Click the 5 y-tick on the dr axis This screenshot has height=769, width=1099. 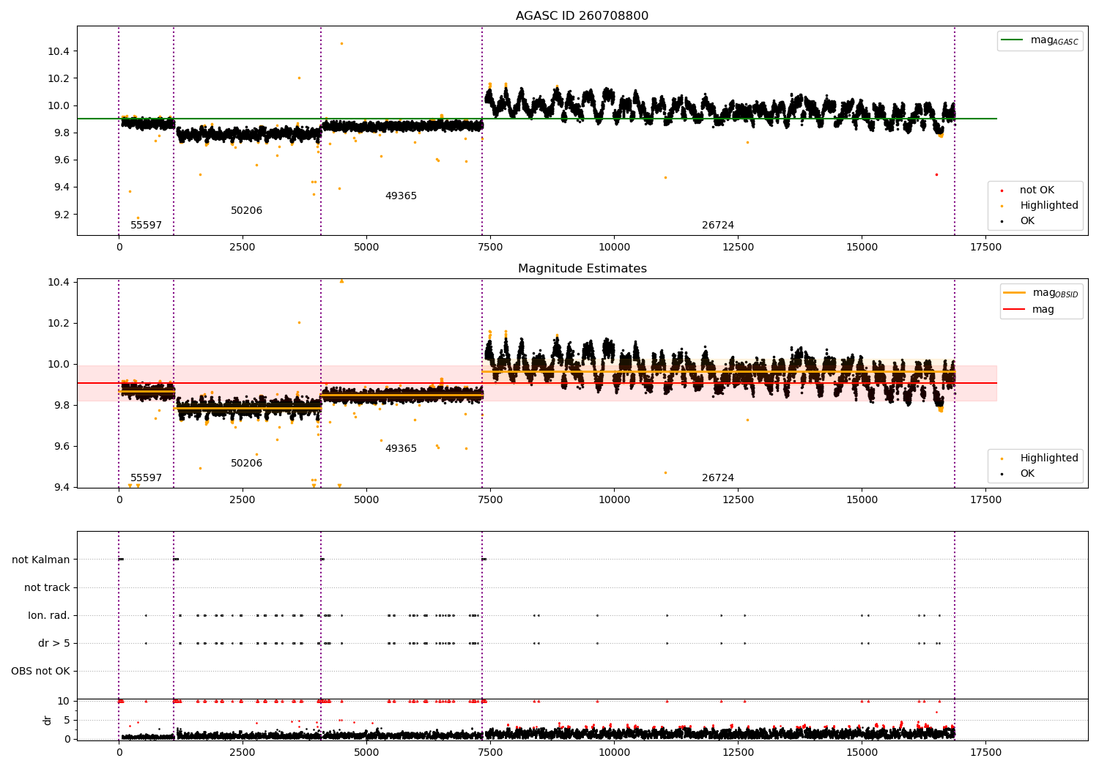coord(67,720)
